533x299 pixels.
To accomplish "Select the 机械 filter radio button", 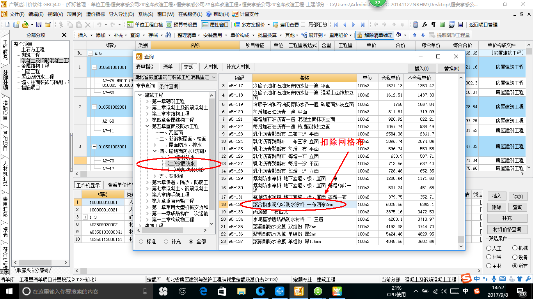I will coord(515,248).
